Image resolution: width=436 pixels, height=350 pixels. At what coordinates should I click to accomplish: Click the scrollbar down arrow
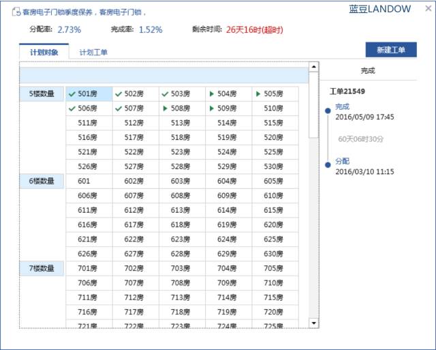[x=313, y=323]
